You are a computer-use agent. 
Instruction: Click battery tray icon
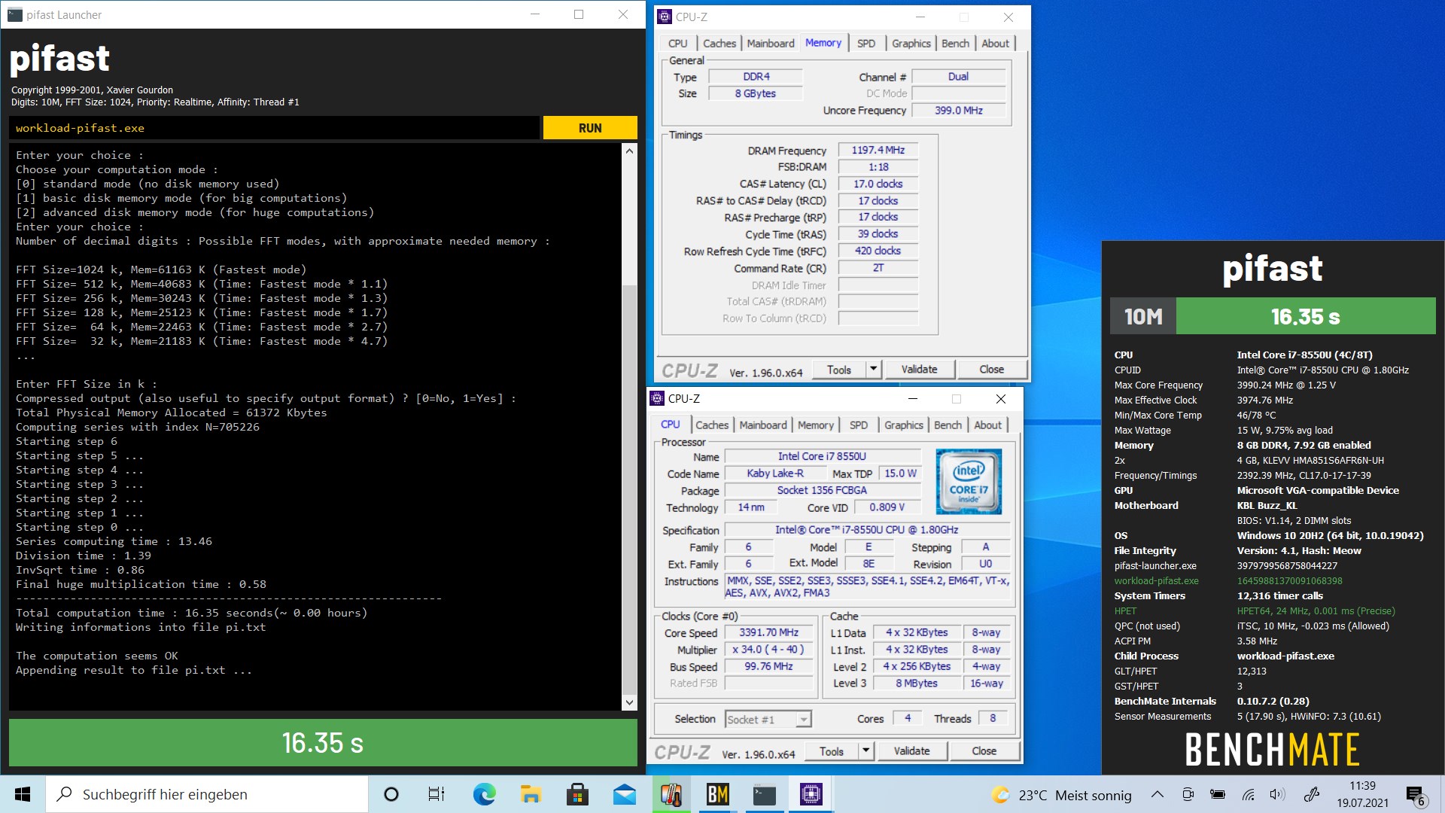[1217, 794]
